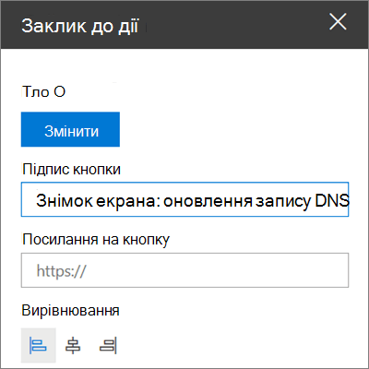Select the align center icon
The height and width of the screenshot is (369, 369).
point(73,345)
